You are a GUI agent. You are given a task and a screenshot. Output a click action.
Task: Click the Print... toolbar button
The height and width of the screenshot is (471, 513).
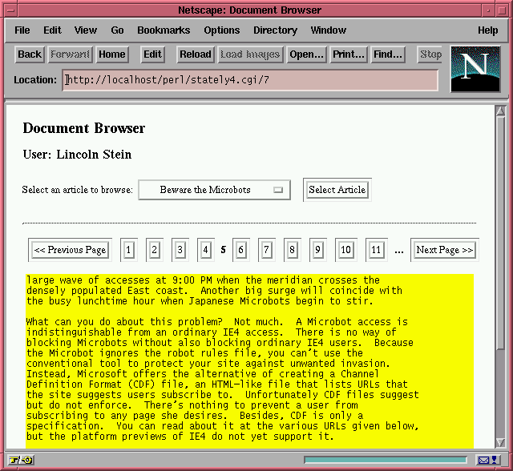click(x=349, y=54)
